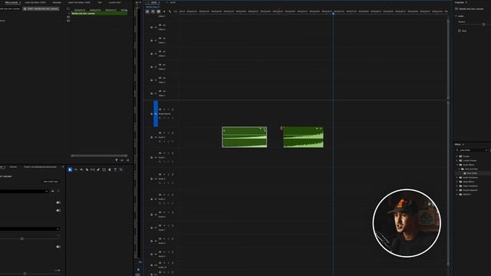Click the source clip name tab in Effect Controls

point(41,8)
